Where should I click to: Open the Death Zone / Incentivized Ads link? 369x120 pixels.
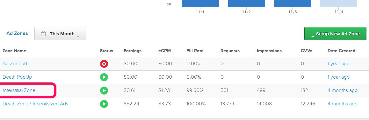35,104
